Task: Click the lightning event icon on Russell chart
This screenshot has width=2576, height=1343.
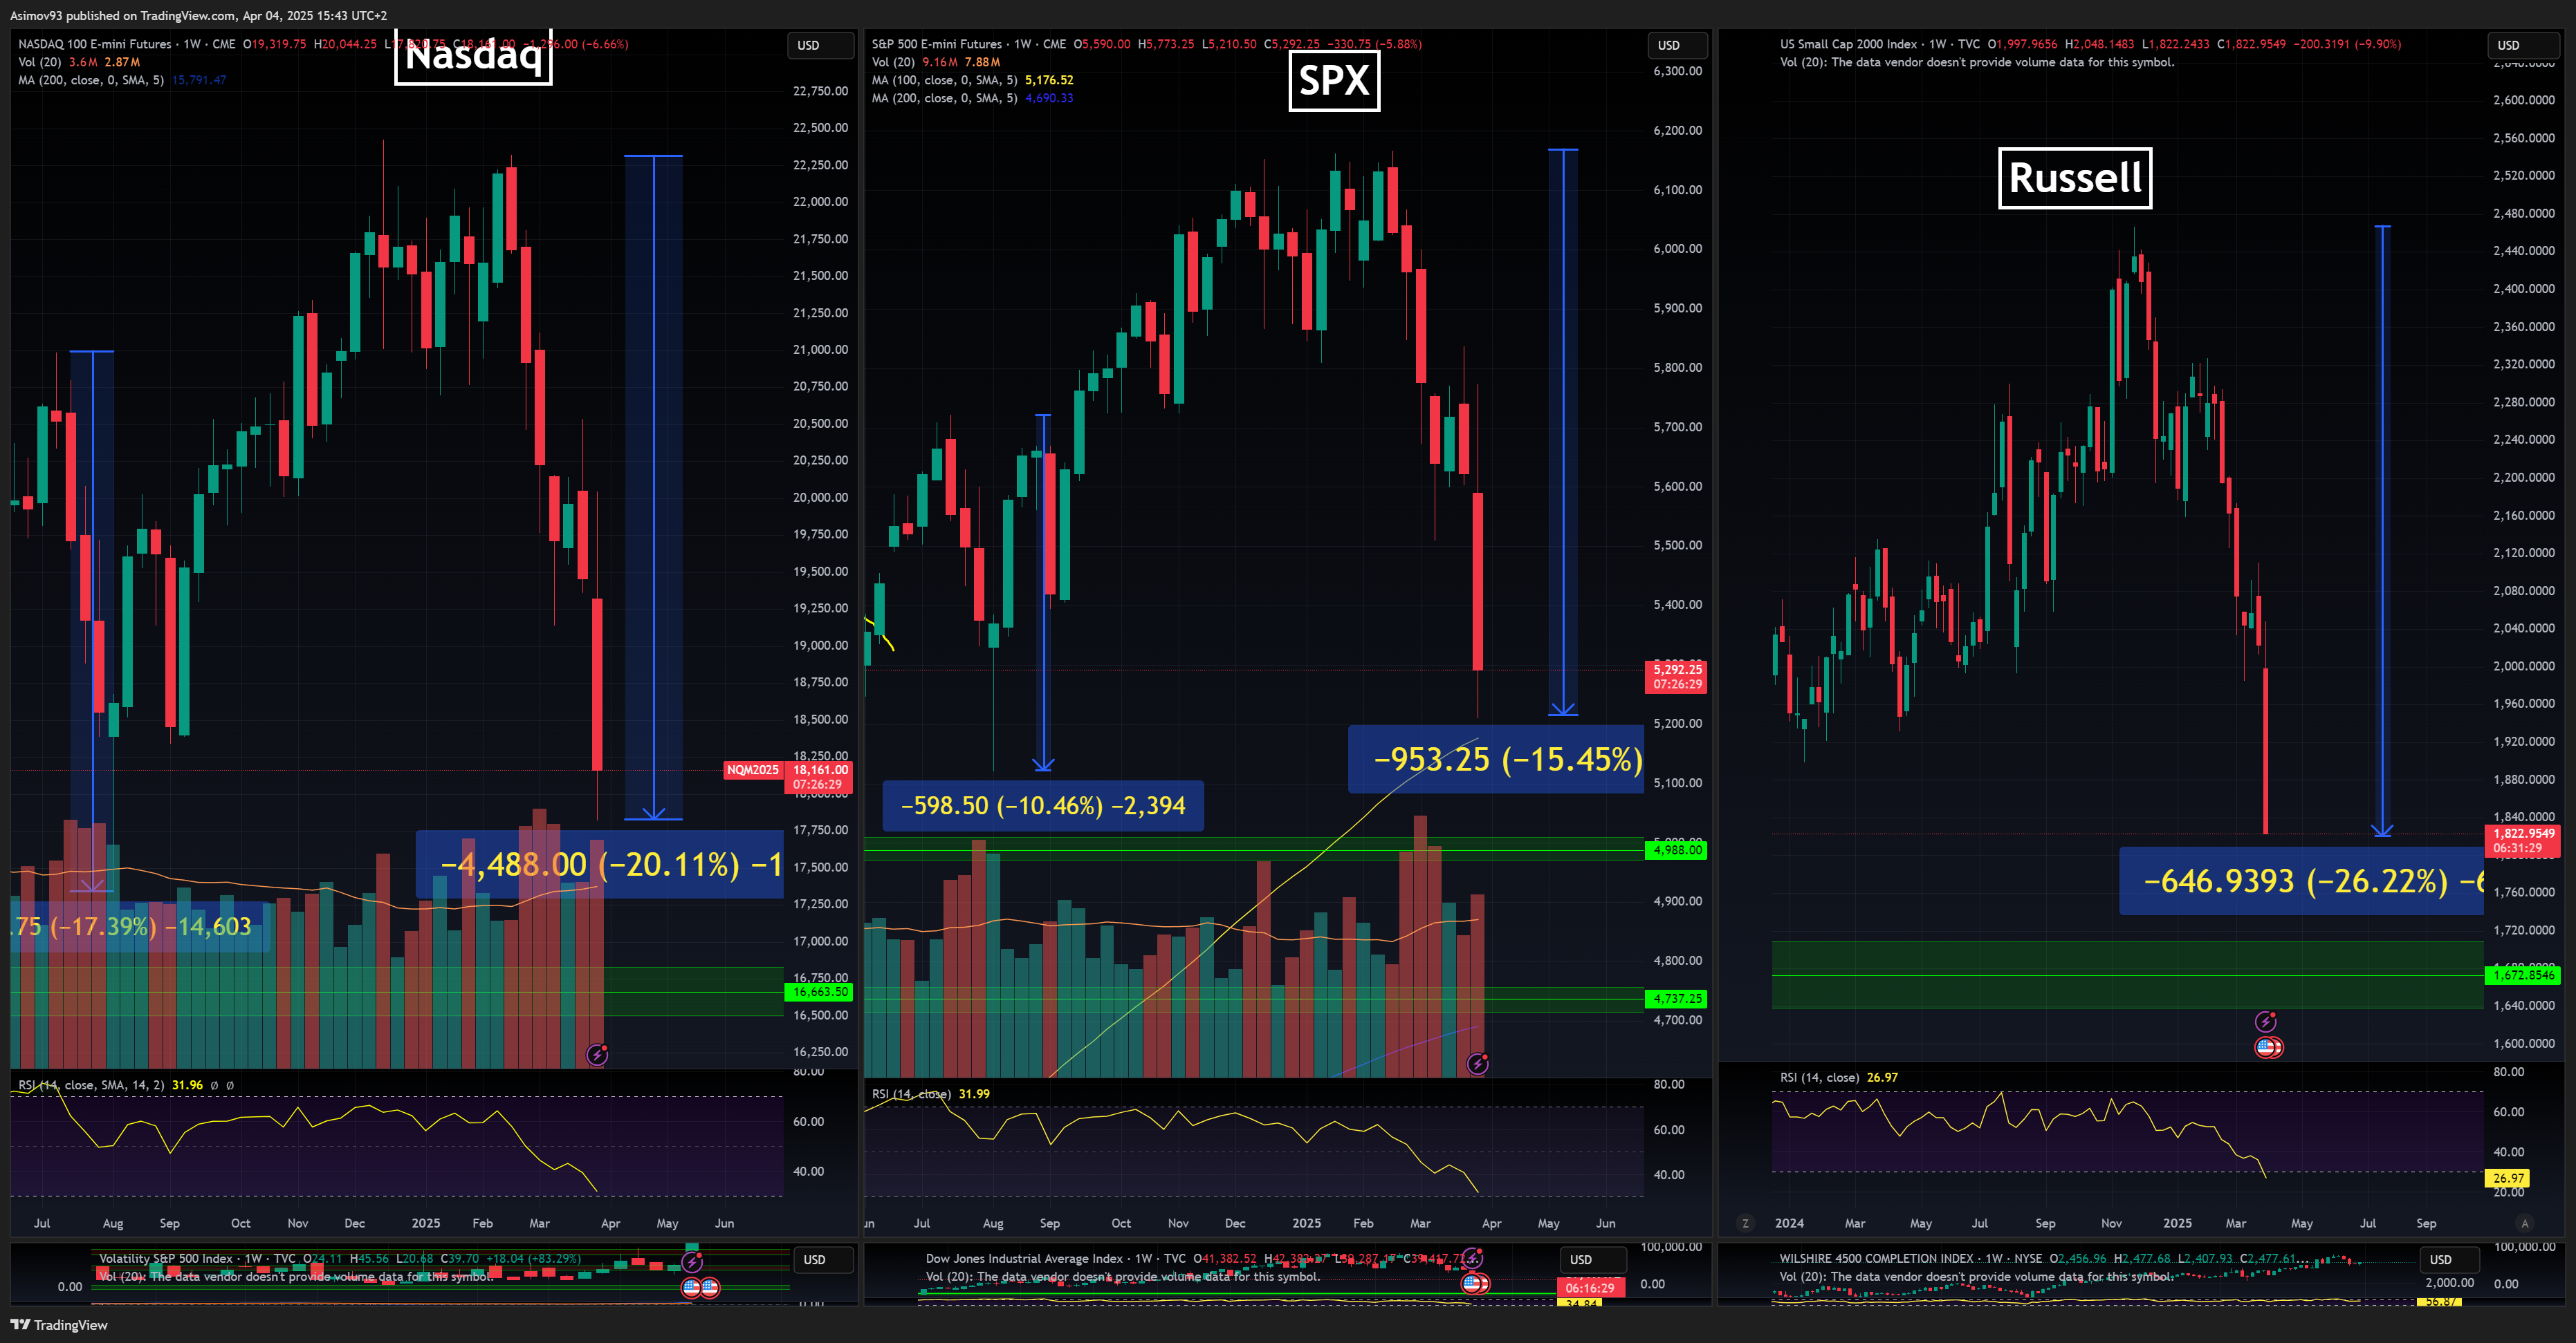Action: click(2266, 1021)
